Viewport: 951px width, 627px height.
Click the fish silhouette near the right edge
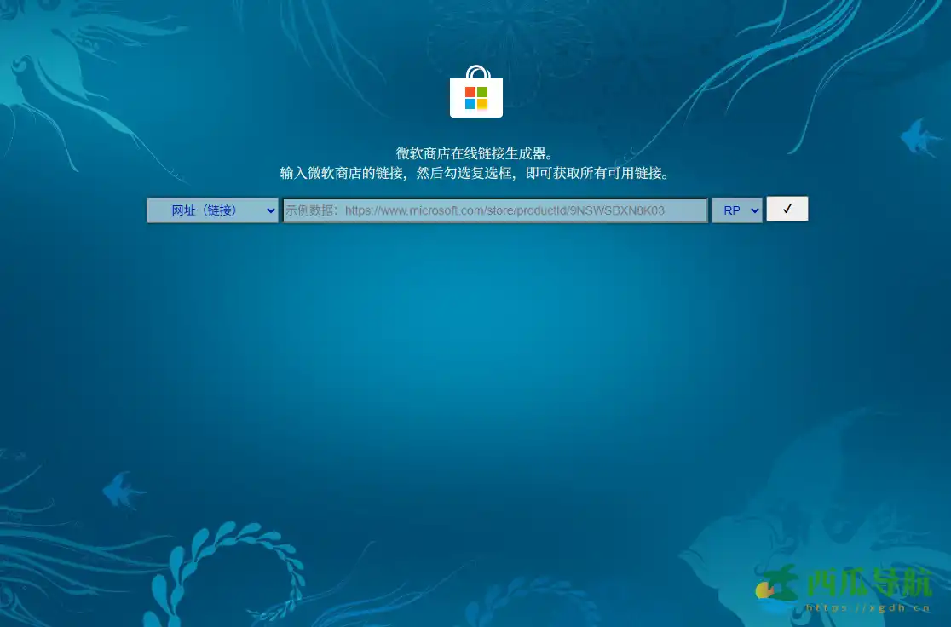click(x=921, y=136)
